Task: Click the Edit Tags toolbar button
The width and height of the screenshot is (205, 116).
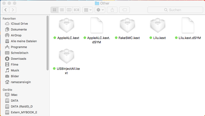Action: coord(124,10)
